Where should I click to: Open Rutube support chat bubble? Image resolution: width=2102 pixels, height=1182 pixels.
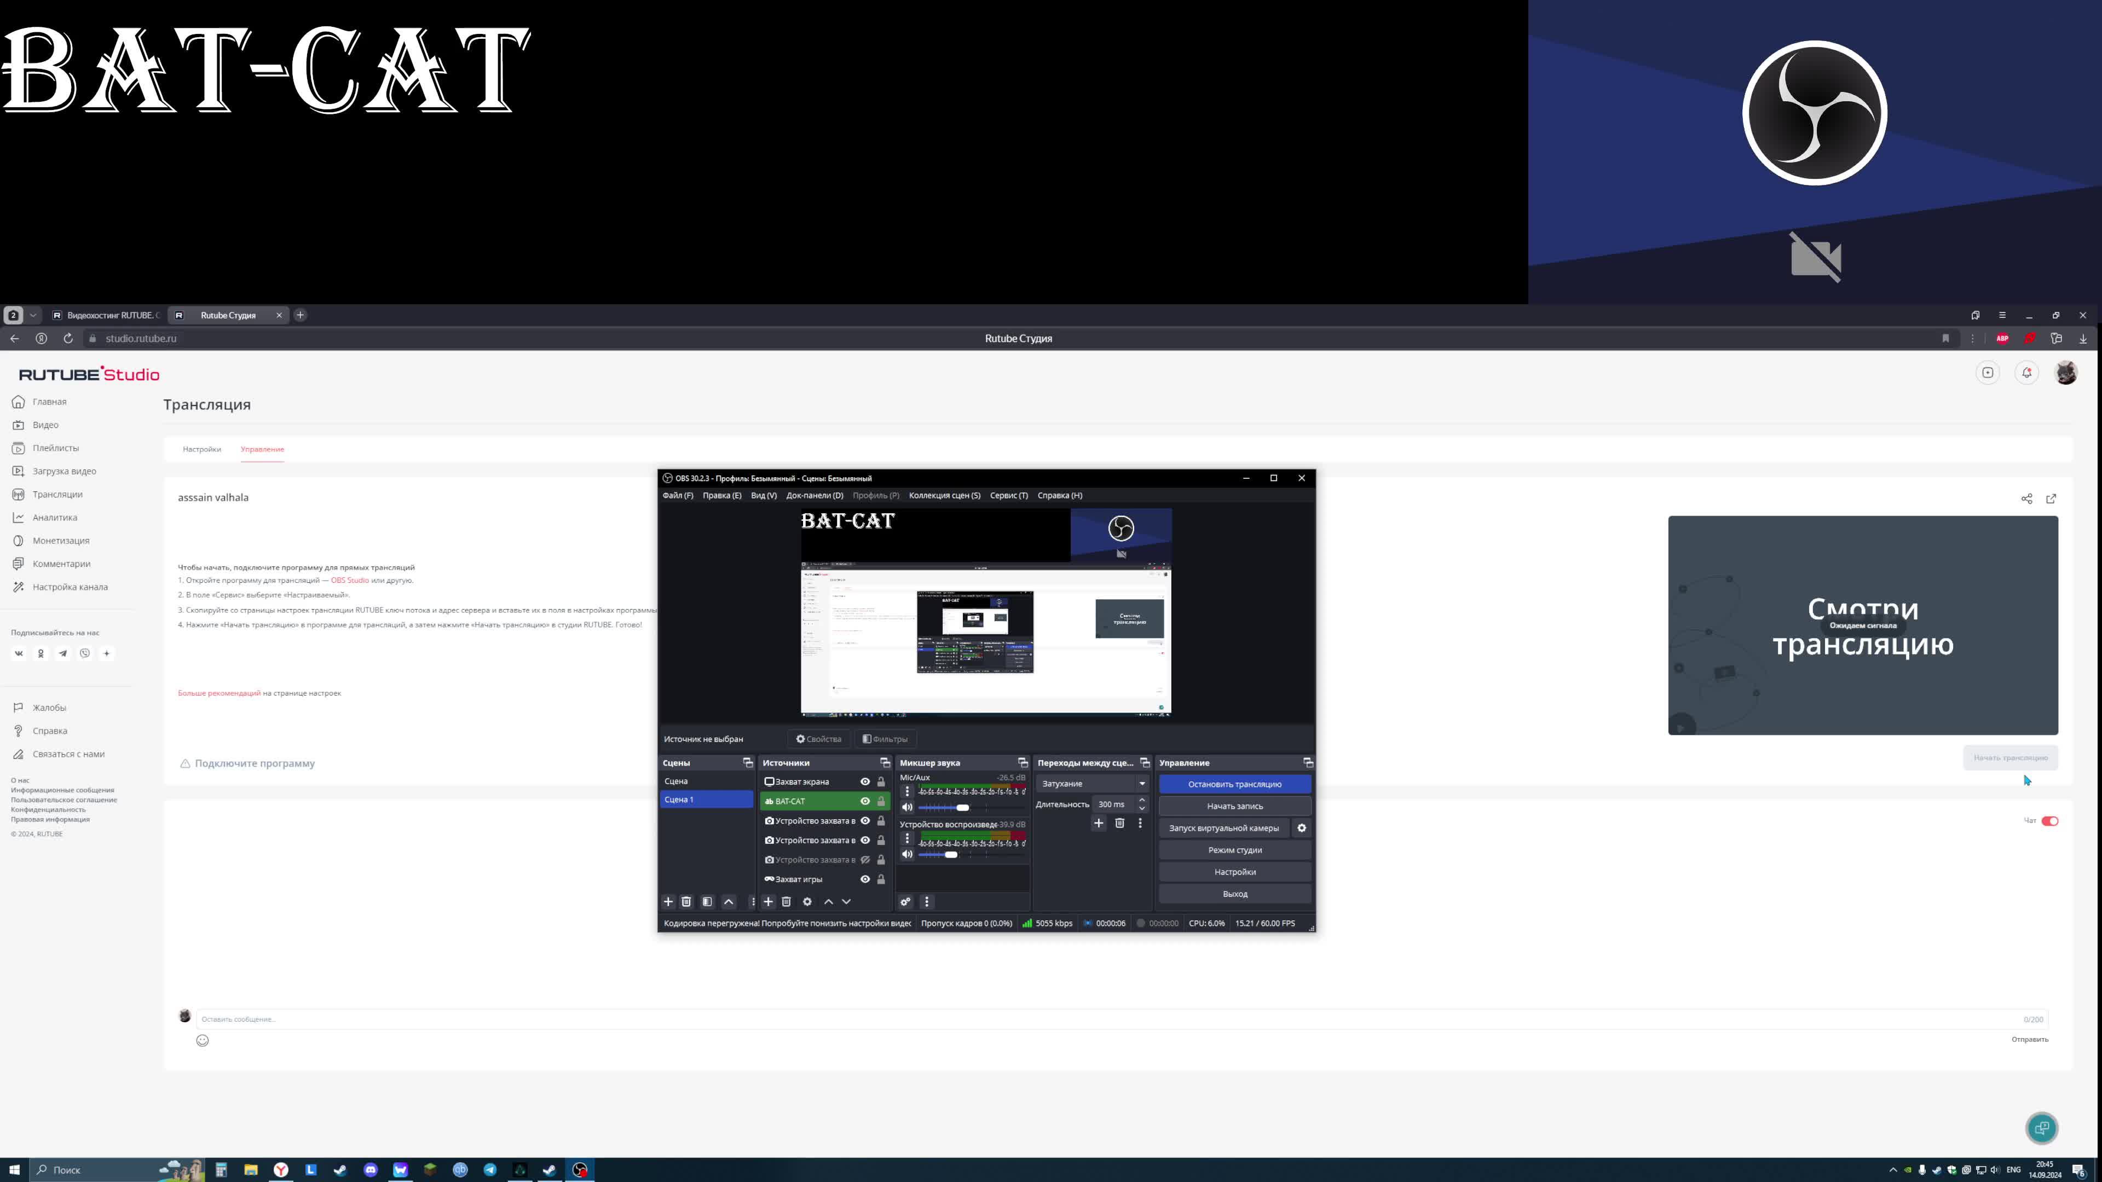click(x=2042, y=1128)
